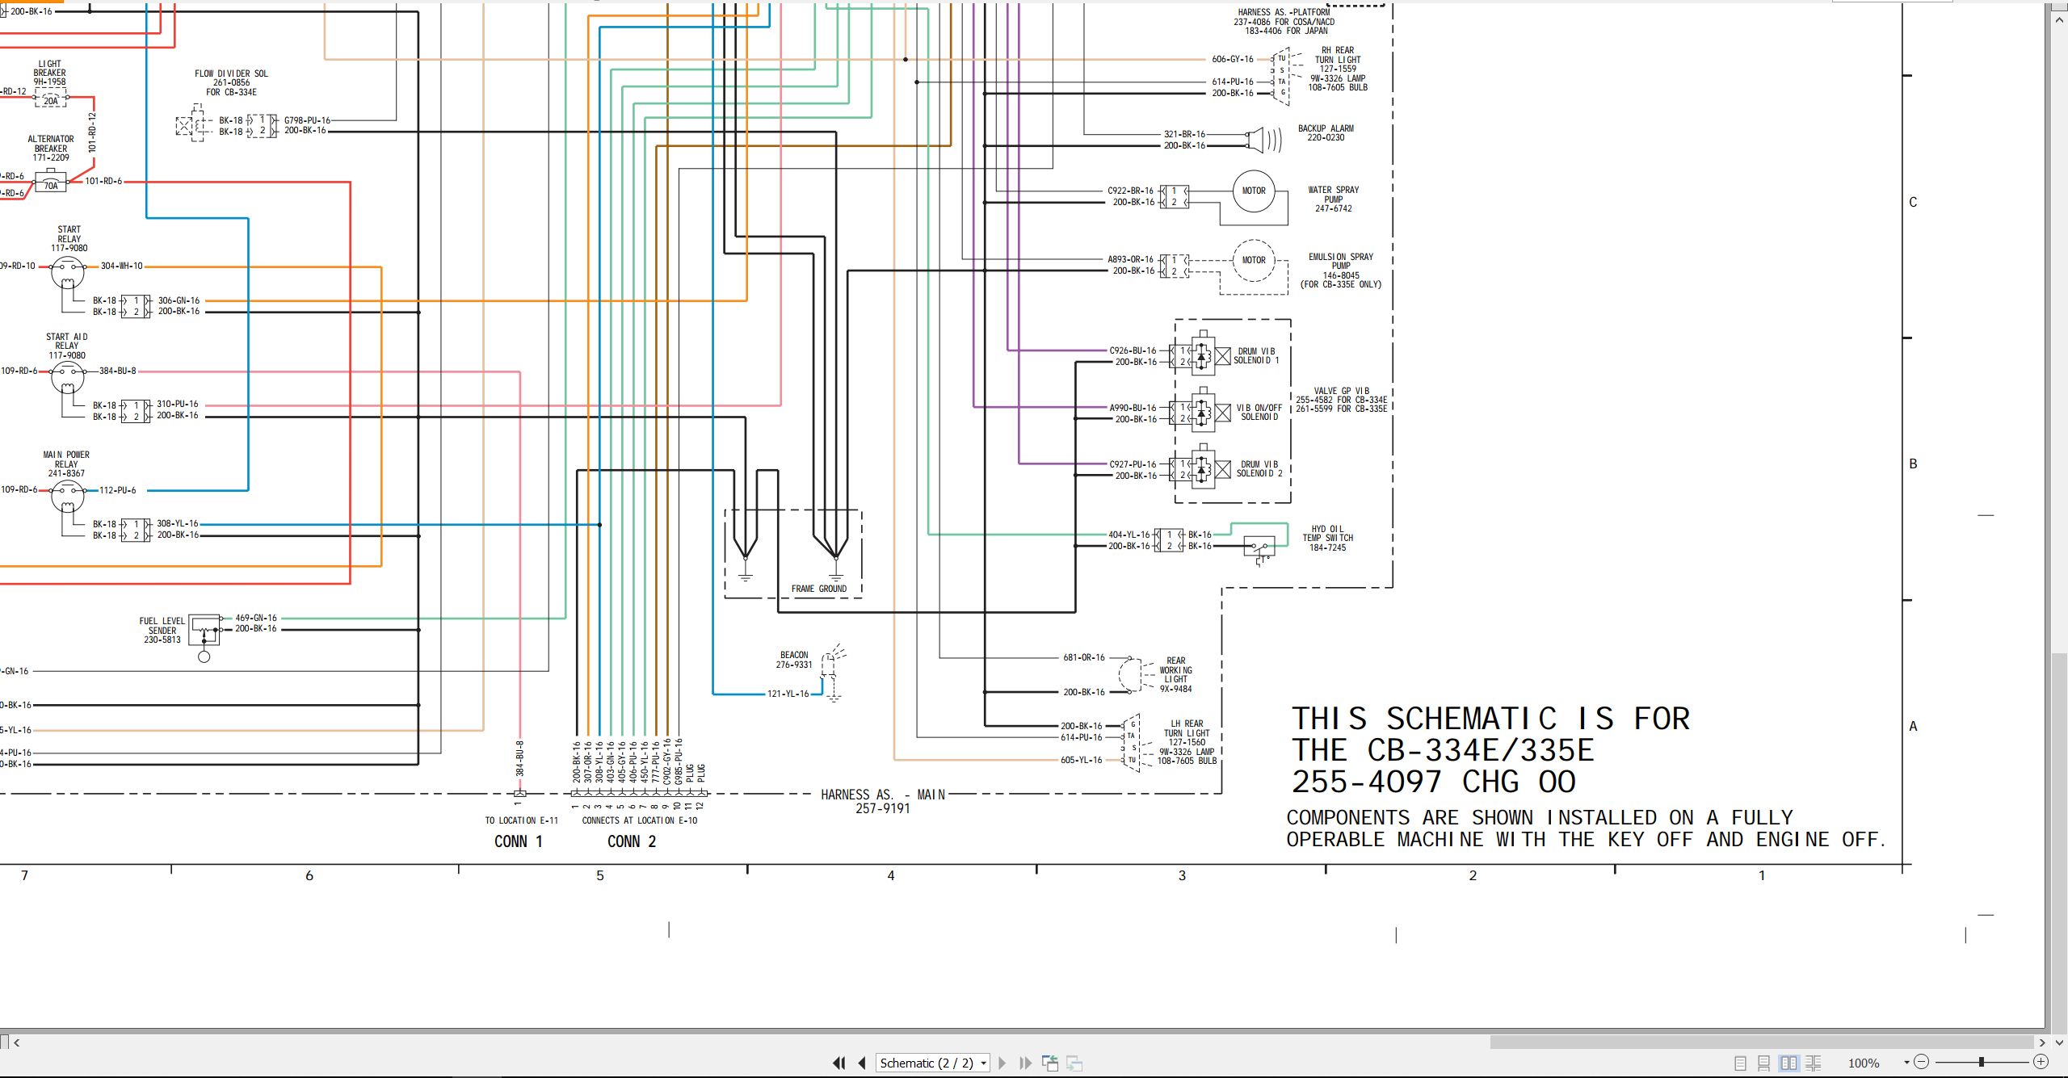Image resolution: width=2068 pixels, height=1078 pixels.
Task: Click the FRAME GROUND label
Action: [x=819, y=589]
